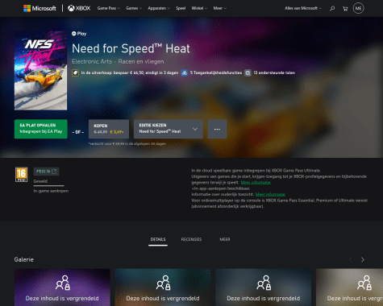This screenshot has height=306, width=383.
Task: Open the first locked gallery thumbnail
Action: tap(62, 287)
